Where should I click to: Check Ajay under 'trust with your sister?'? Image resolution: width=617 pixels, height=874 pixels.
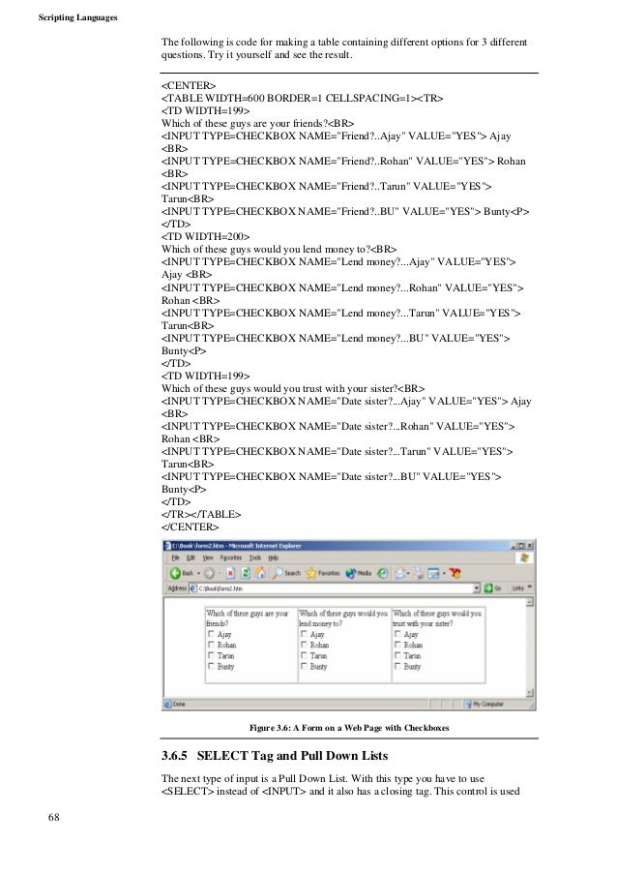click(x=397, y=634)
